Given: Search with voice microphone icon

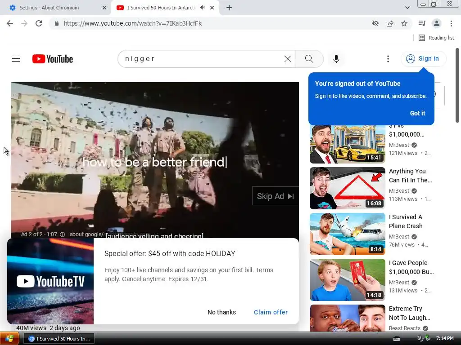Looking at the screenshot, I should [x=336, y=59].
